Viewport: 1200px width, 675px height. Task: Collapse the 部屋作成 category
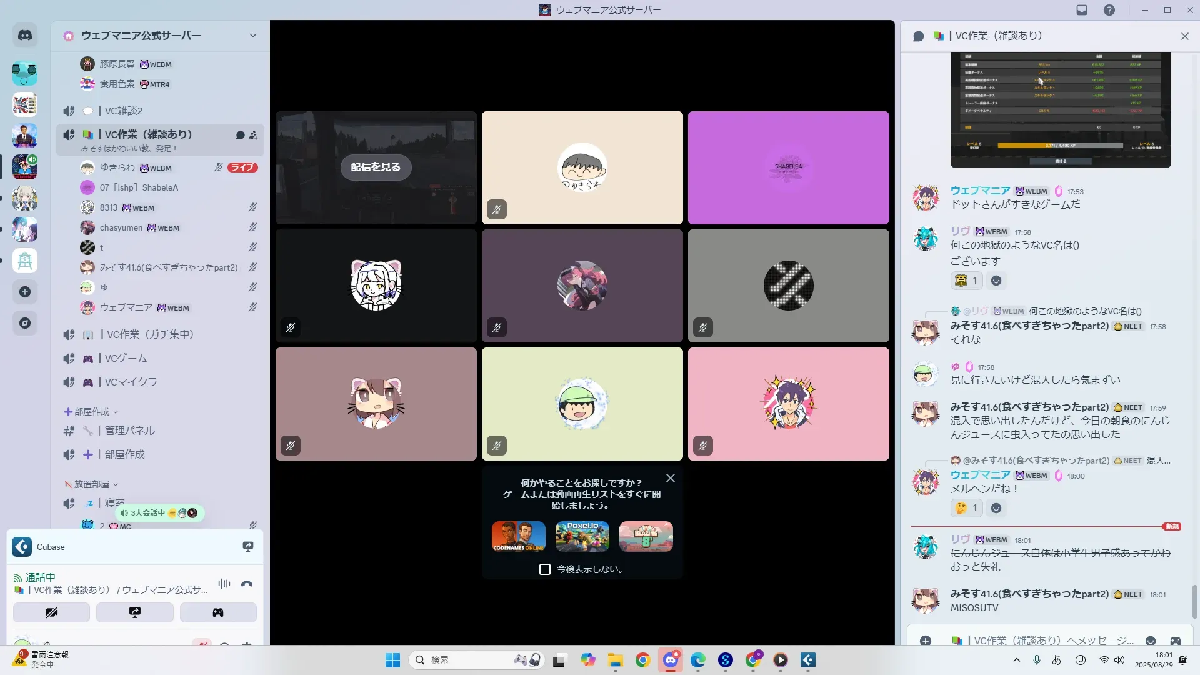91,412
